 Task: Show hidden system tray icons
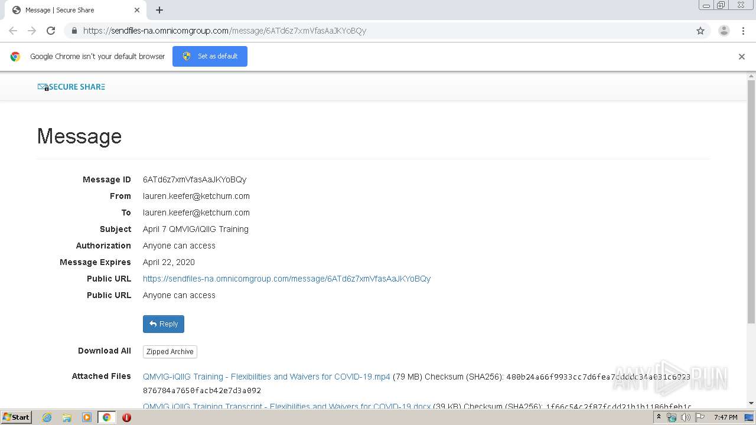(659, 417)
